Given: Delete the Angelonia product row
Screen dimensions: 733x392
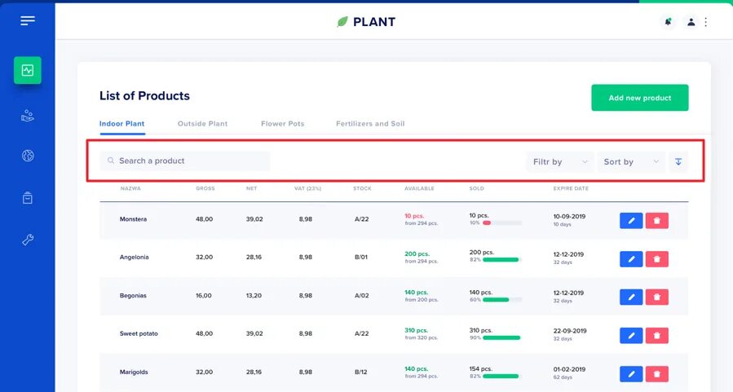Looking at the screenshot, I should pos(656,259).
